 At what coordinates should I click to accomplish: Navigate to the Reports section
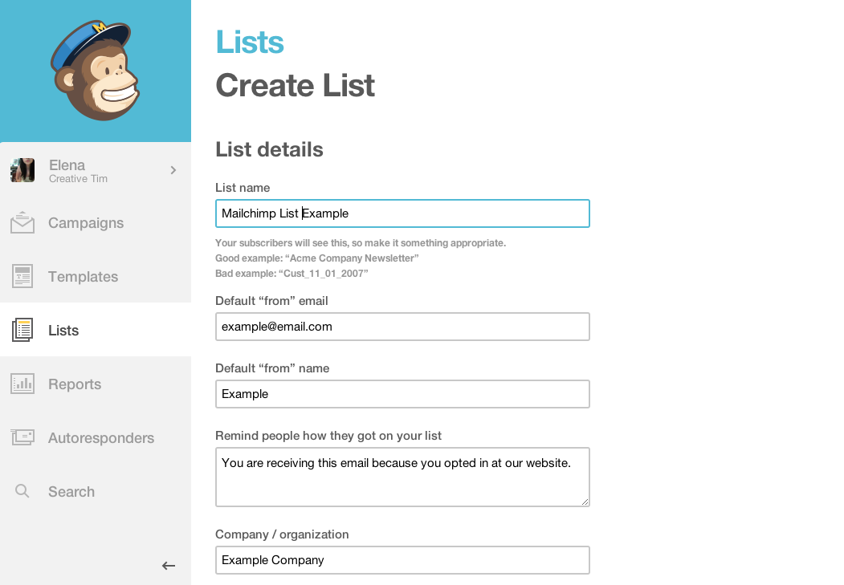(75, 384)
